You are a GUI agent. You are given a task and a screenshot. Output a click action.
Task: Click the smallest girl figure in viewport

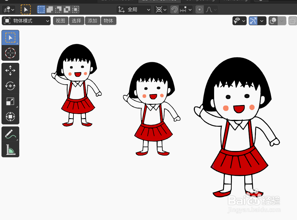coord(76,85)
